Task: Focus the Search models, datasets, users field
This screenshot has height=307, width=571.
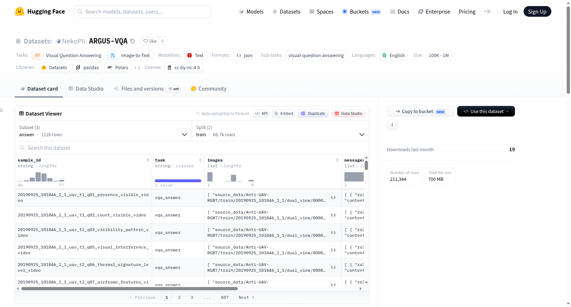Action: pyautogui.click(x=142, y=11)
